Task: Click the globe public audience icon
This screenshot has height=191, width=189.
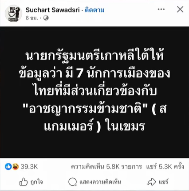Action: 46,18
